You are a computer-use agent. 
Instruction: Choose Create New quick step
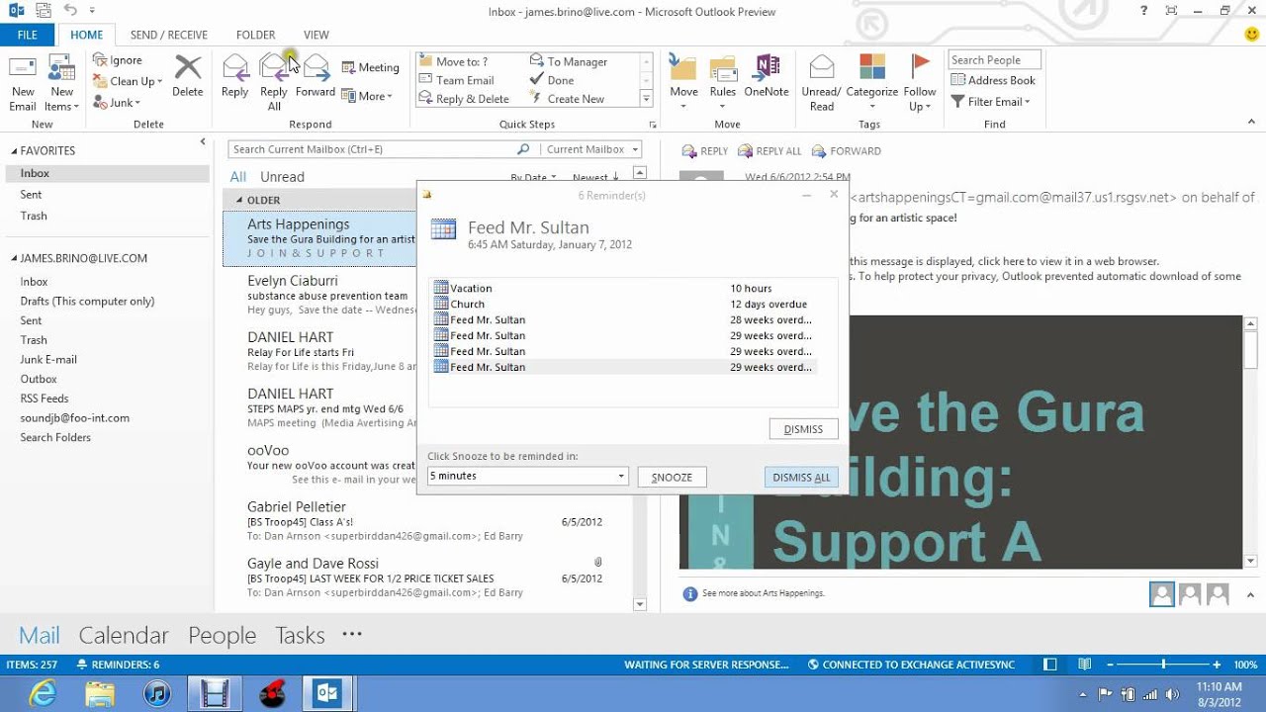(x=567, y=99)
